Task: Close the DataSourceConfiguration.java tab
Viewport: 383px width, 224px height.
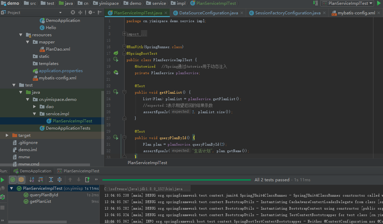Action: [242, 13]
